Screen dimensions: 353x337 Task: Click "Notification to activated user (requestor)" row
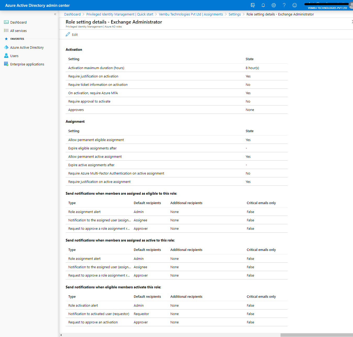pos(177,314)
